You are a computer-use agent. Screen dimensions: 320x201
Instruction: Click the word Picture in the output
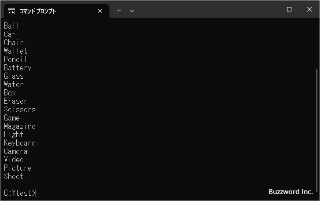(18, 168)
